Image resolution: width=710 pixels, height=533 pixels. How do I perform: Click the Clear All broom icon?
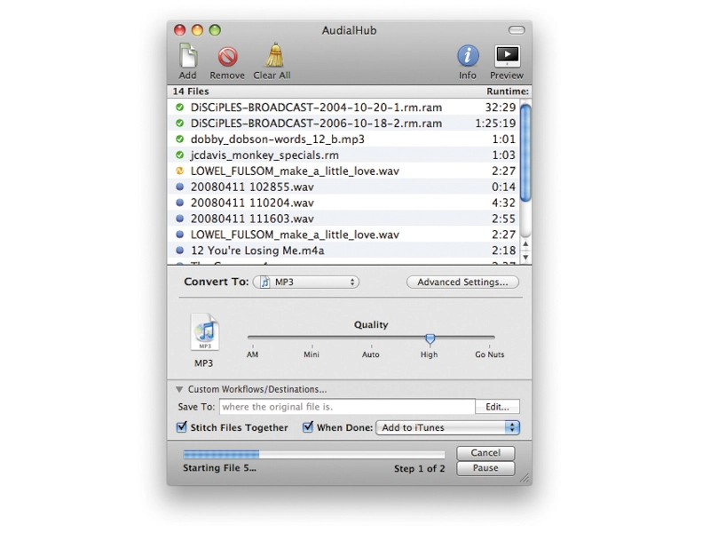coord(274,55)
